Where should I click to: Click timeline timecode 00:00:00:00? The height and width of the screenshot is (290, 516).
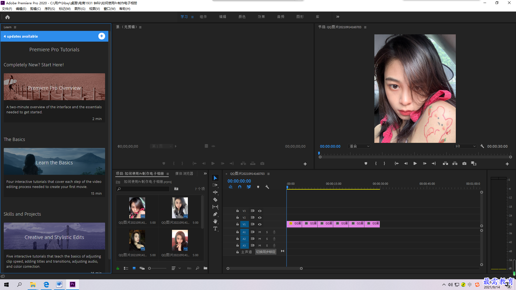coord(239,181)
